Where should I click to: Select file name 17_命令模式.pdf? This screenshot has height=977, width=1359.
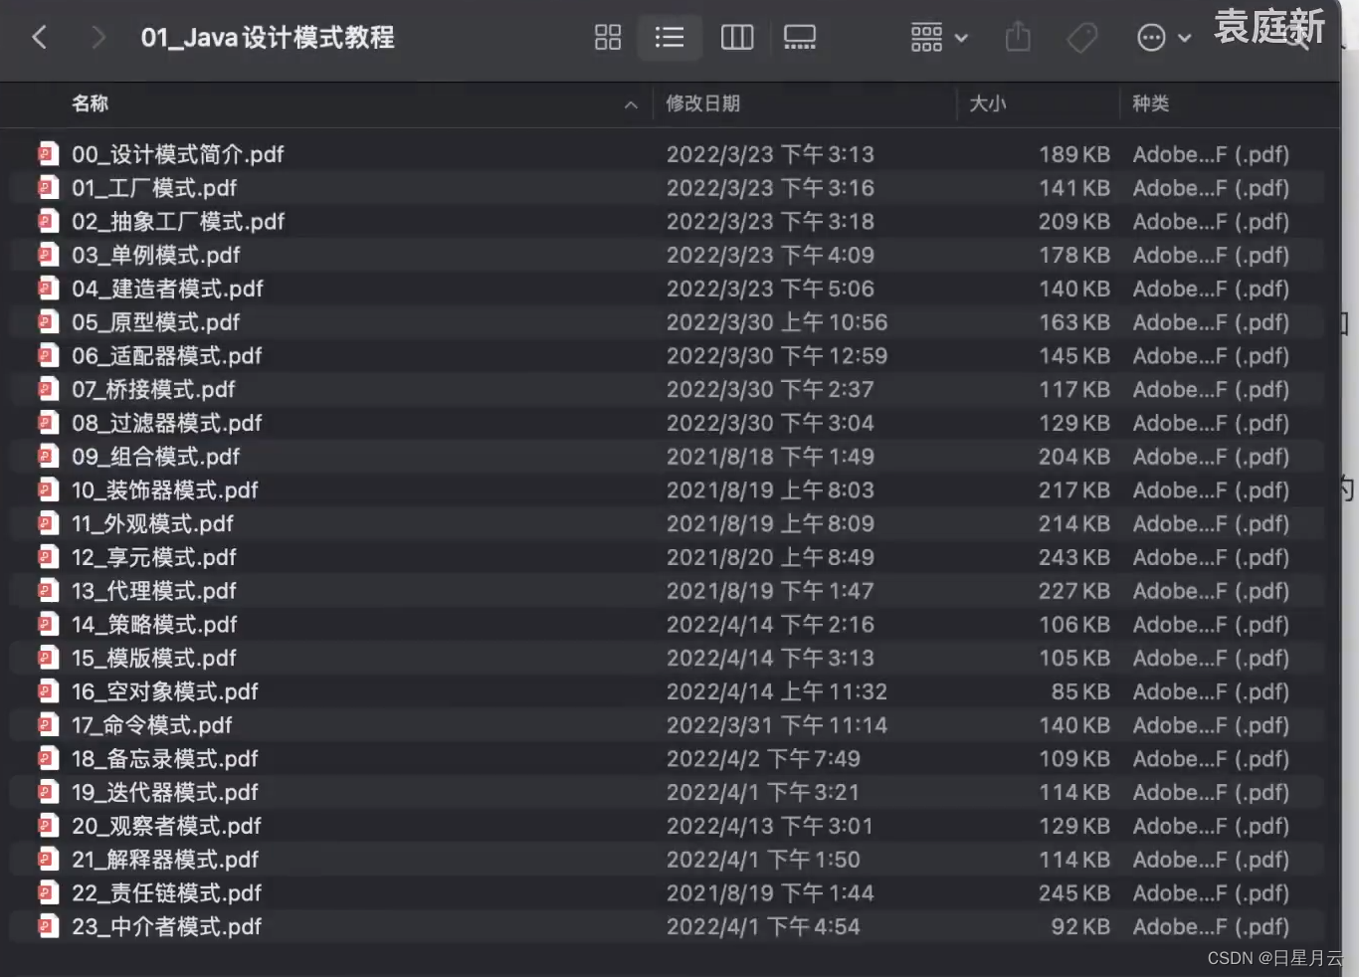click(151, 725)
